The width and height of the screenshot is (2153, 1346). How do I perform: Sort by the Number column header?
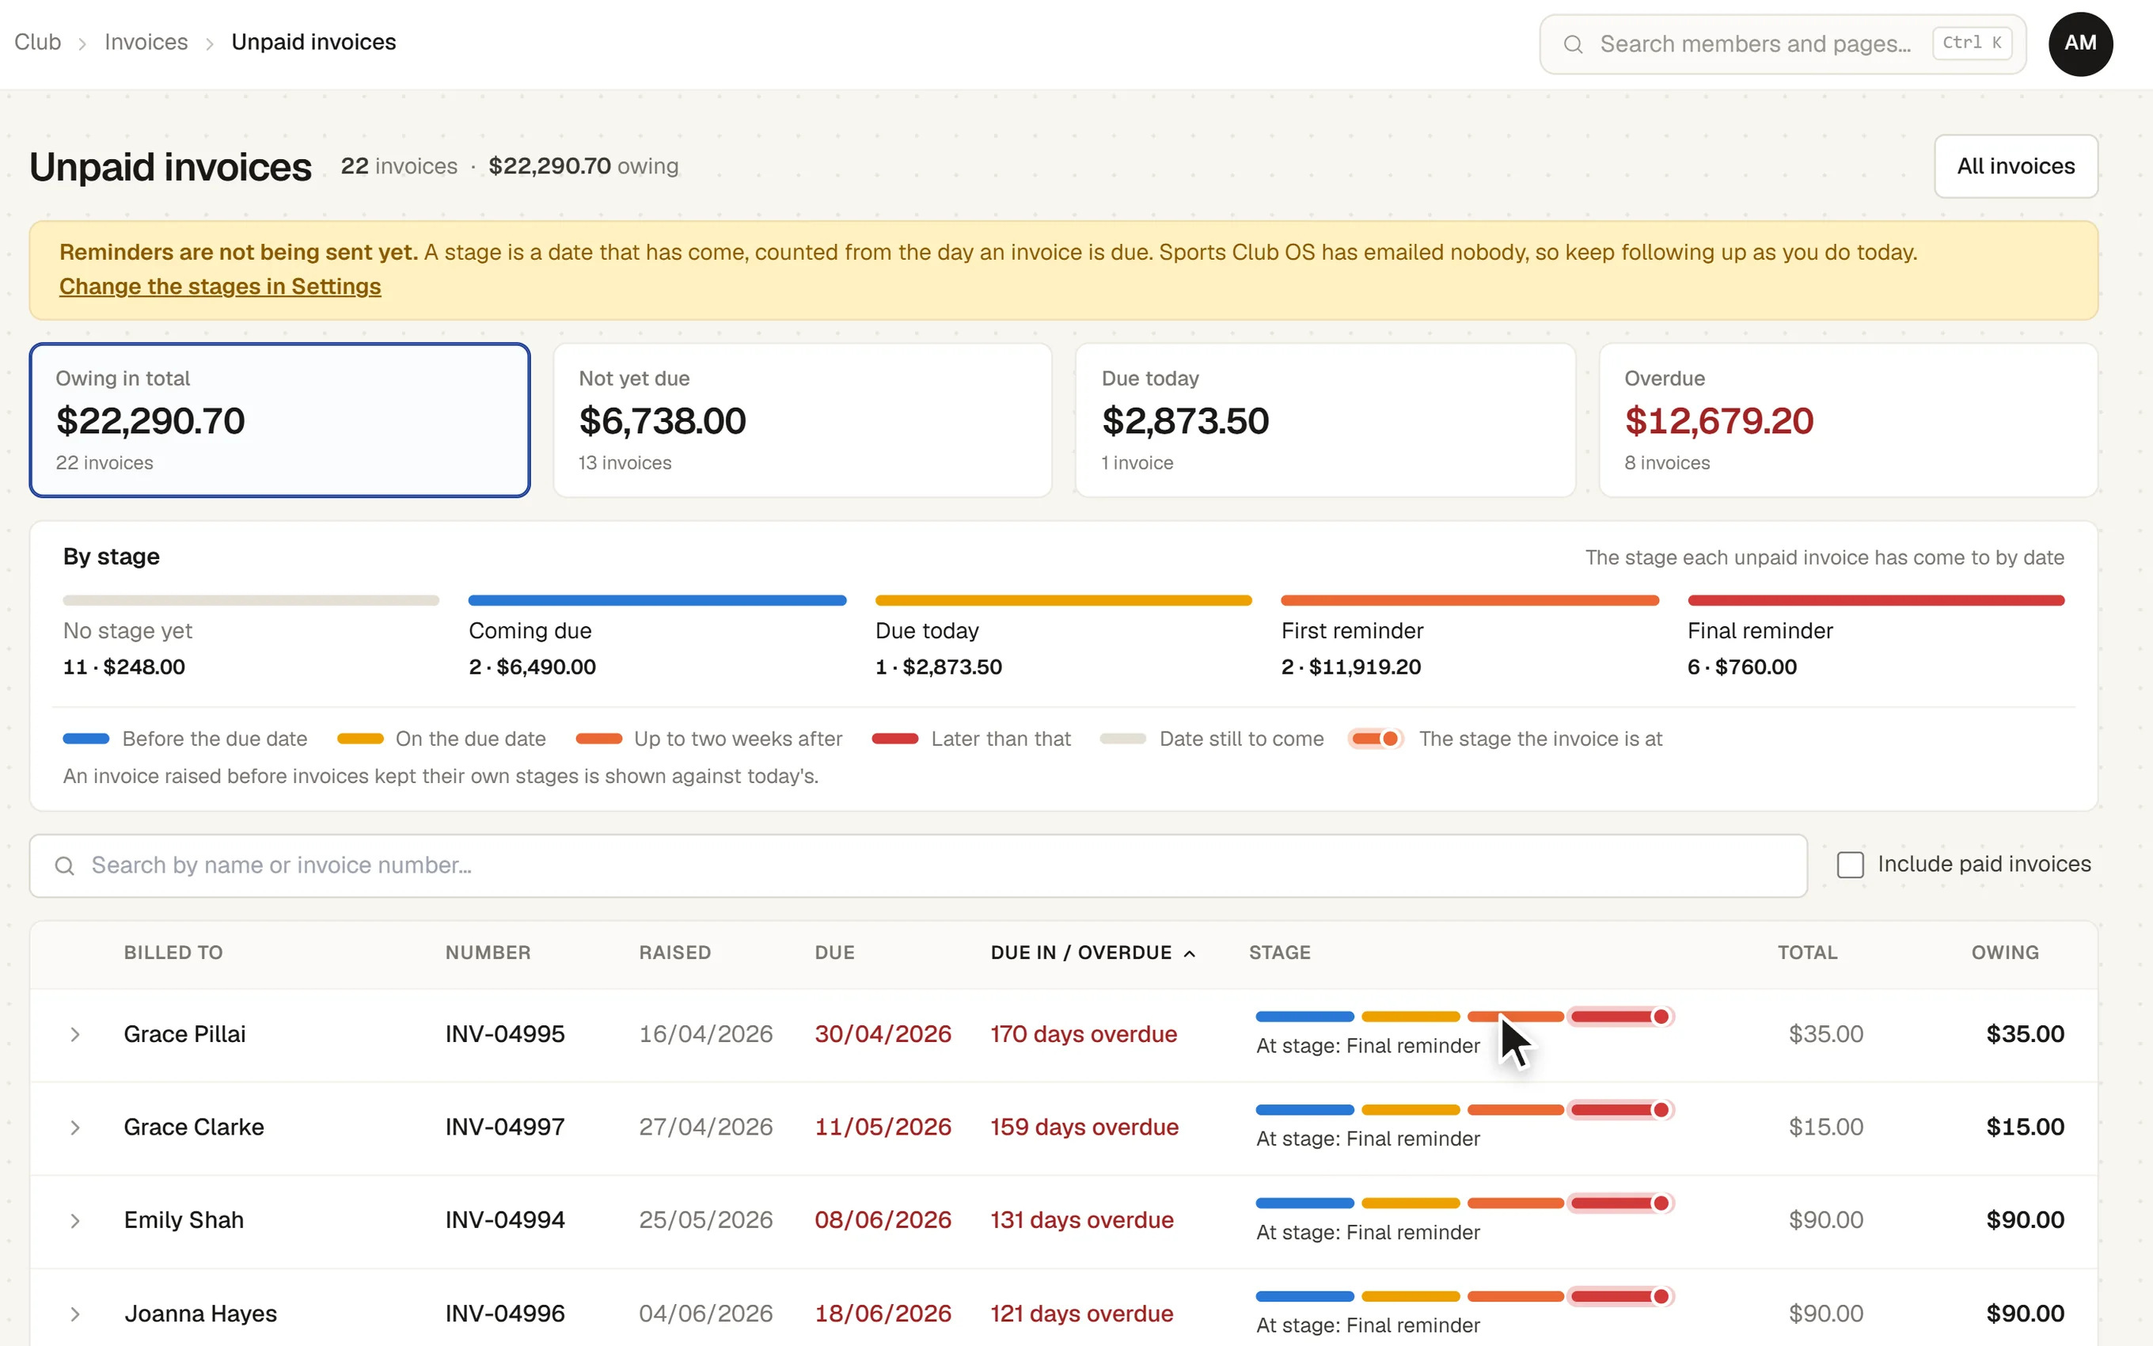(488, 952)
